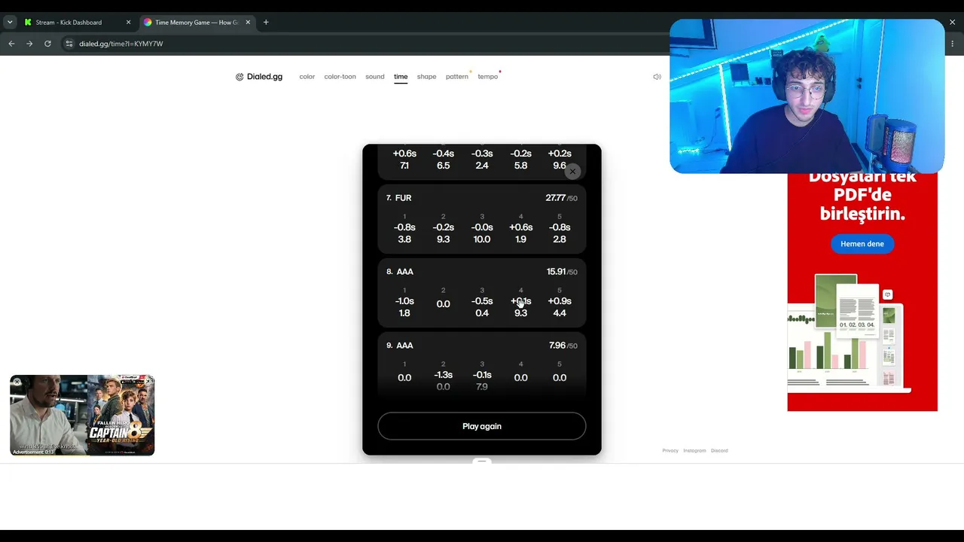Open the pattern game mode
This screenshot has width=964, height=542.
[456, 77]
